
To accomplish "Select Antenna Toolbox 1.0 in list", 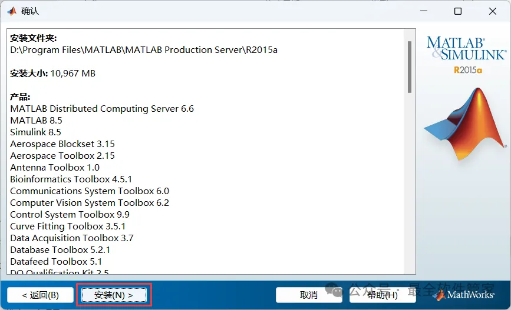I will pyautogui.click(x=55, y=168).
